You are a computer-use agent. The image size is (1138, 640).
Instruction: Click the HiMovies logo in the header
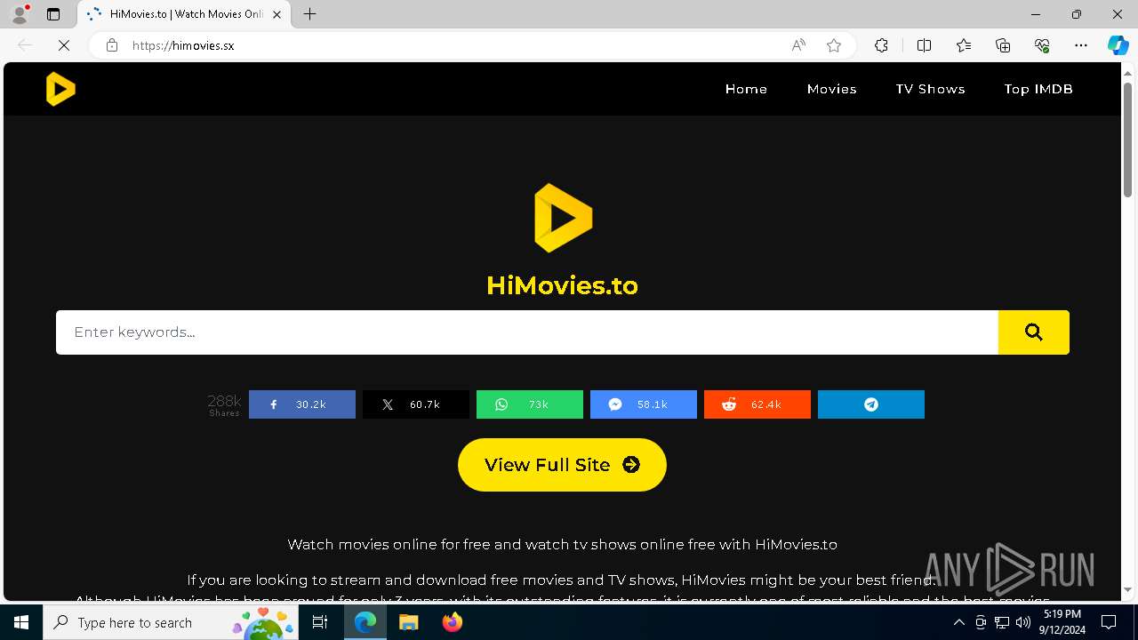click(x=60, y=89)
